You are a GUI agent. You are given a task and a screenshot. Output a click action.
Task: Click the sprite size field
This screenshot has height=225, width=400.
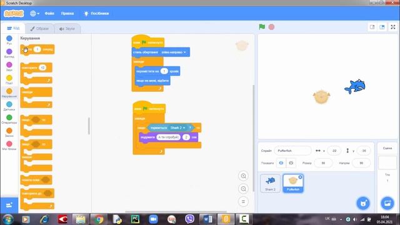pos(323,163)
